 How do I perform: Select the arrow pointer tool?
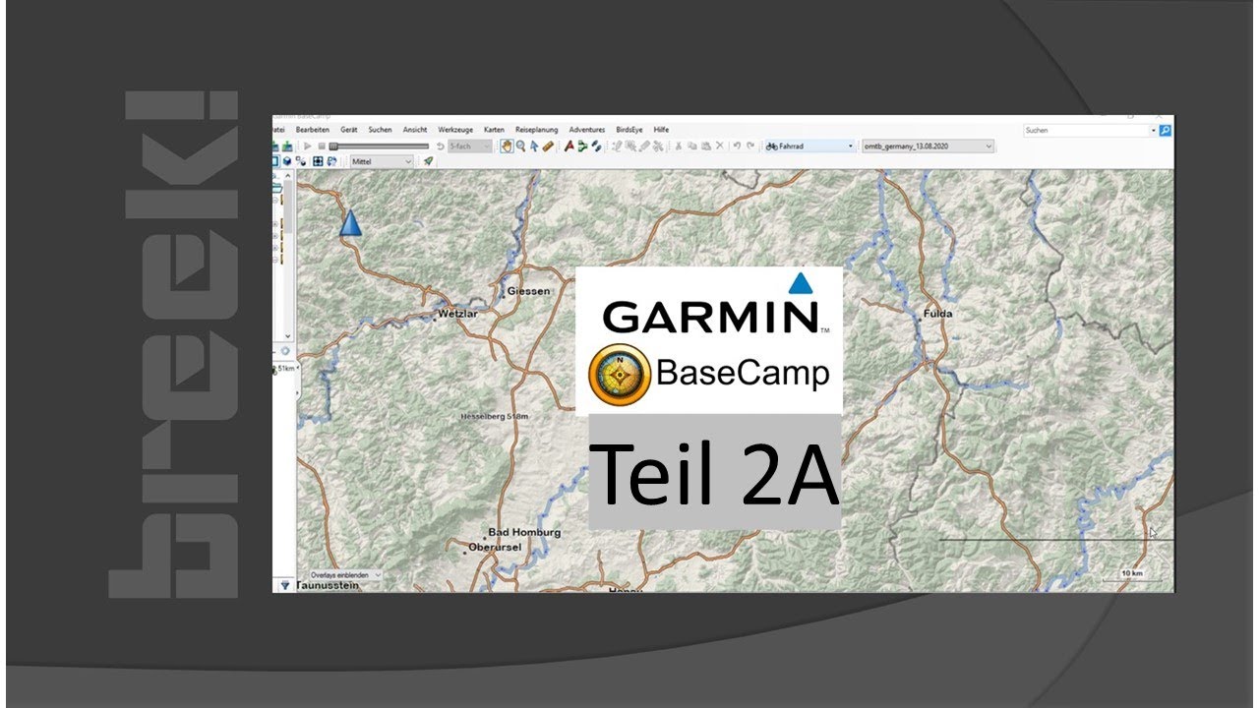[534, 147]
